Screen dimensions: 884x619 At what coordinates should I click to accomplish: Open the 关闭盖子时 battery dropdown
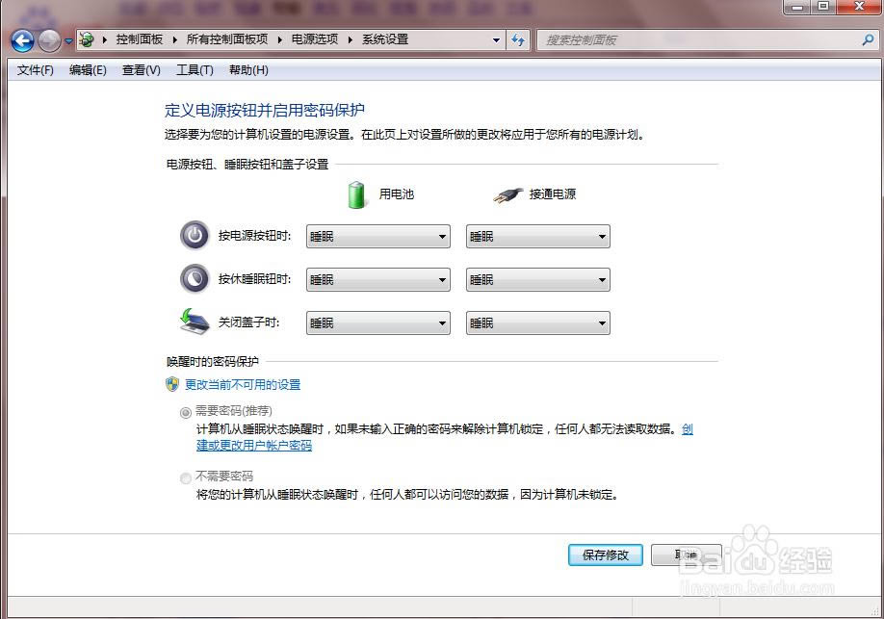[x=378, y=323]
